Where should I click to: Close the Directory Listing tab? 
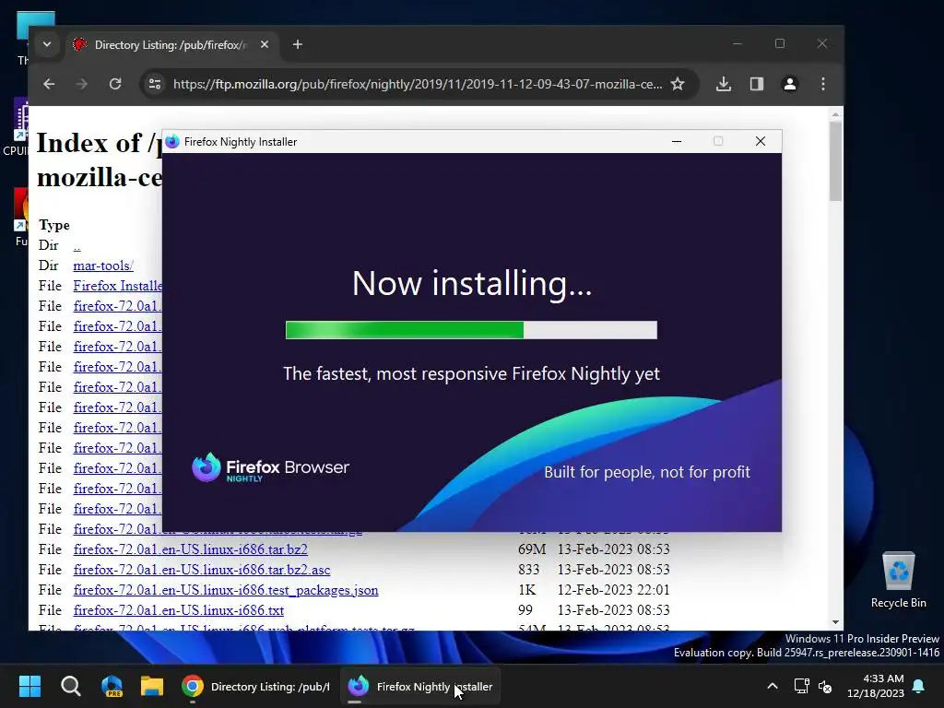[265, 44]
